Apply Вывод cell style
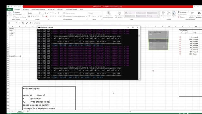202x114 pixels. tap(152, 16)
